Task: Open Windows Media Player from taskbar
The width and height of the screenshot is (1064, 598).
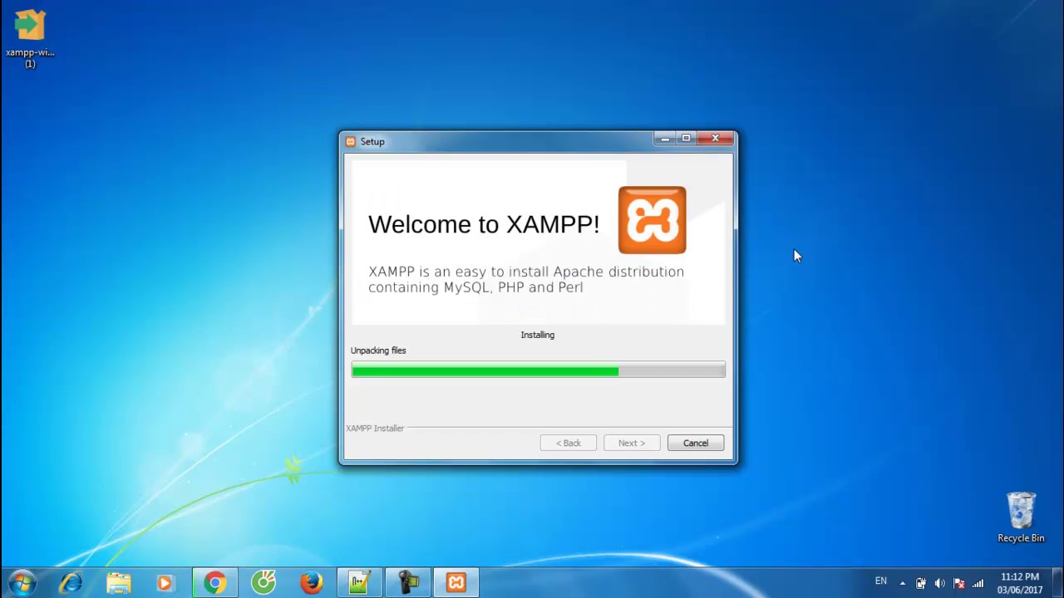Action: tap(165, 583)
